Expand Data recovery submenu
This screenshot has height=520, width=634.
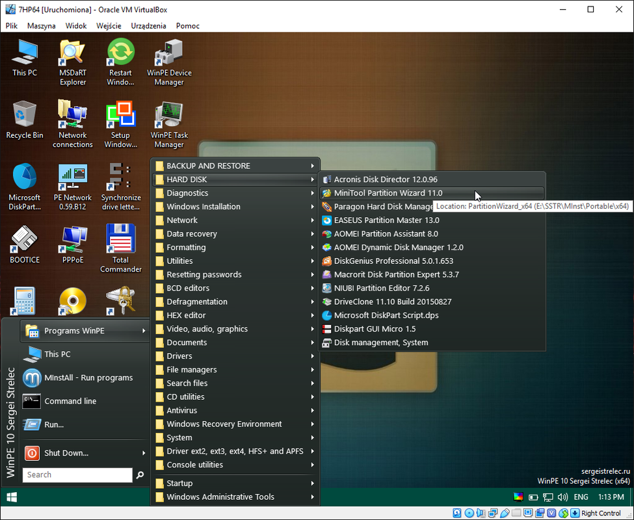[235, 234]
